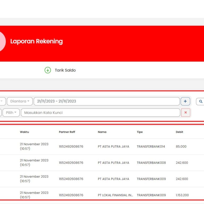Click the date range field 21/11/2023 - 21/11/2023
Screen dimensions: 204x204
(106, 101)
